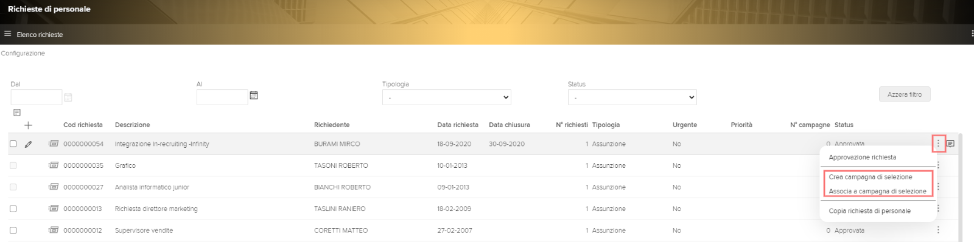The width and height of the screenshot is (974, 242).
Task: Sort by Tipologia column header
Action: [606, 125]
